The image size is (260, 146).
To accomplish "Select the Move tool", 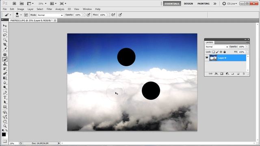I will 5,26.
